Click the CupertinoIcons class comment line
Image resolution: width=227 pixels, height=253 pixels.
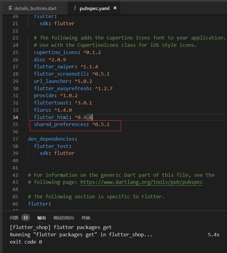click(x=115, y=45)
